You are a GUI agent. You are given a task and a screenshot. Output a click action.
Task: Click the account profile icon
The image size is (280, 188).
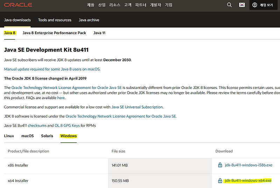point(254,5)
